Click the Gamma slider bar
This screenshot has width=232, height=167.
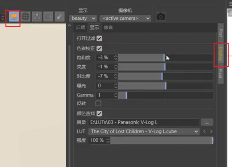pos(165,95)
